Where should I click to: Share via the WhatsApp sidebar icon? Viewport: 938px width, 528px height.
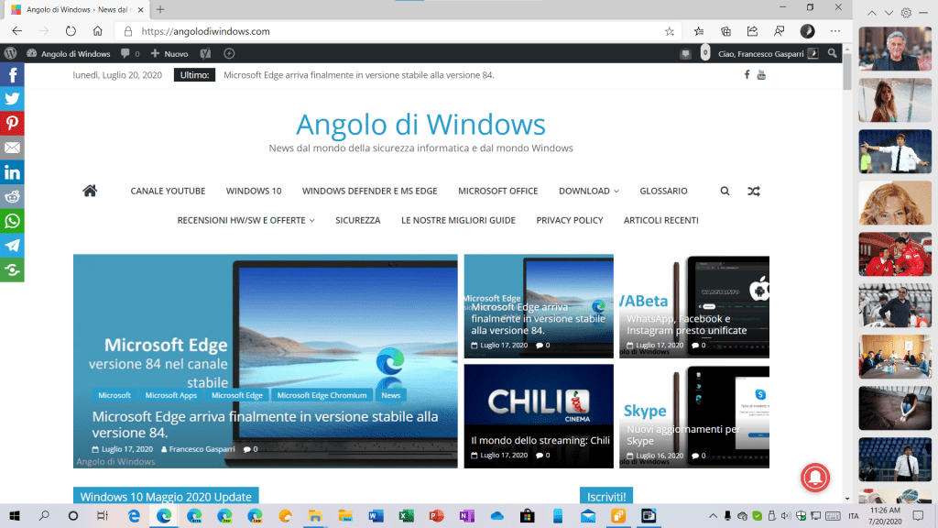(x=12, y=221)
